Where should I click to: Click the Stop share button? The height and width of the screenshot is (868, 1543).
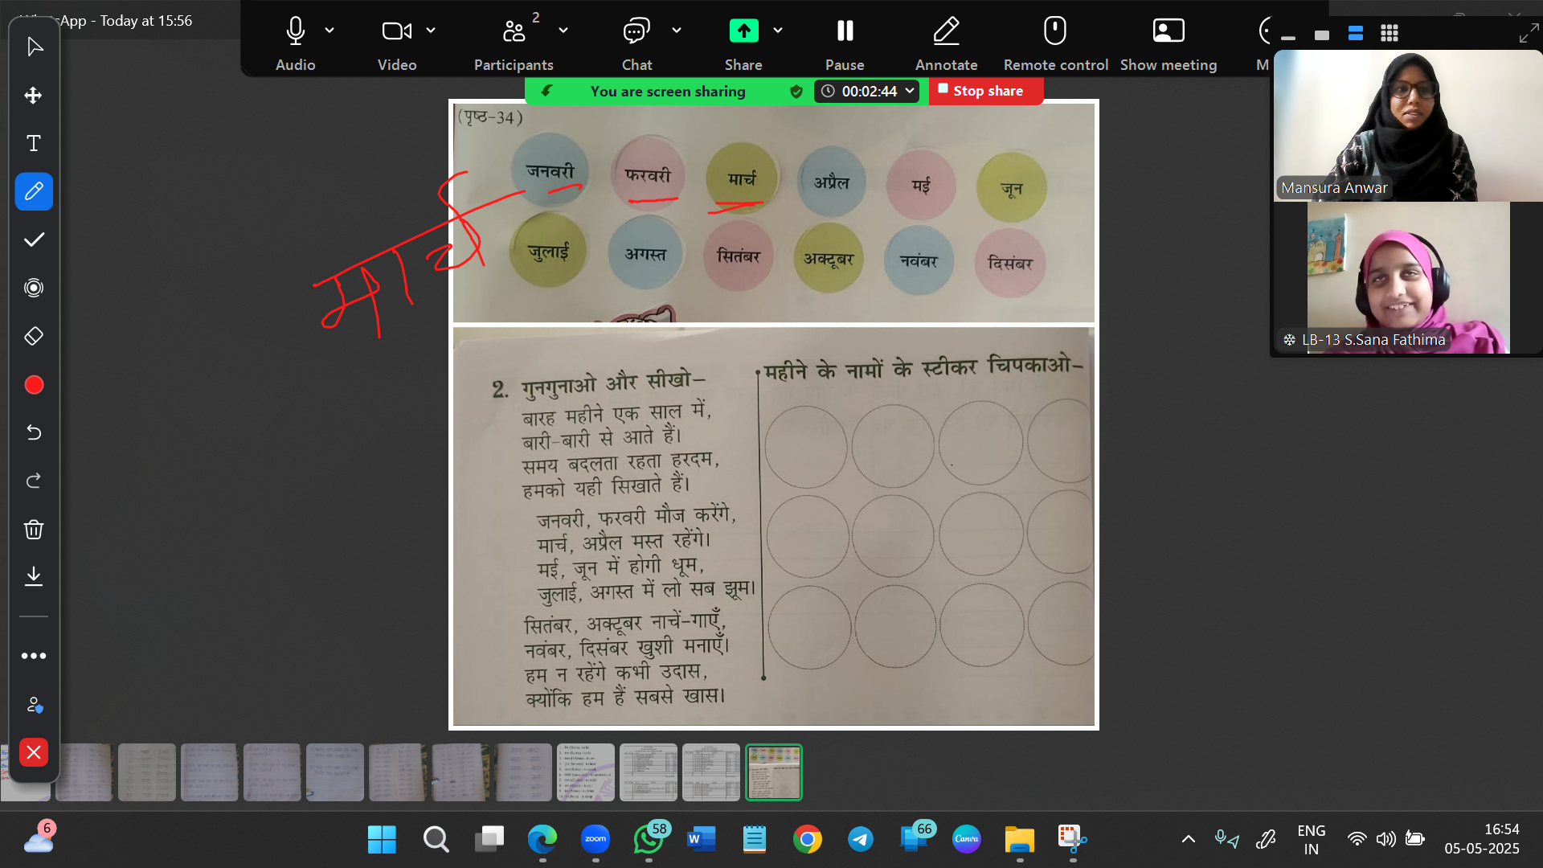click(986, 91)
